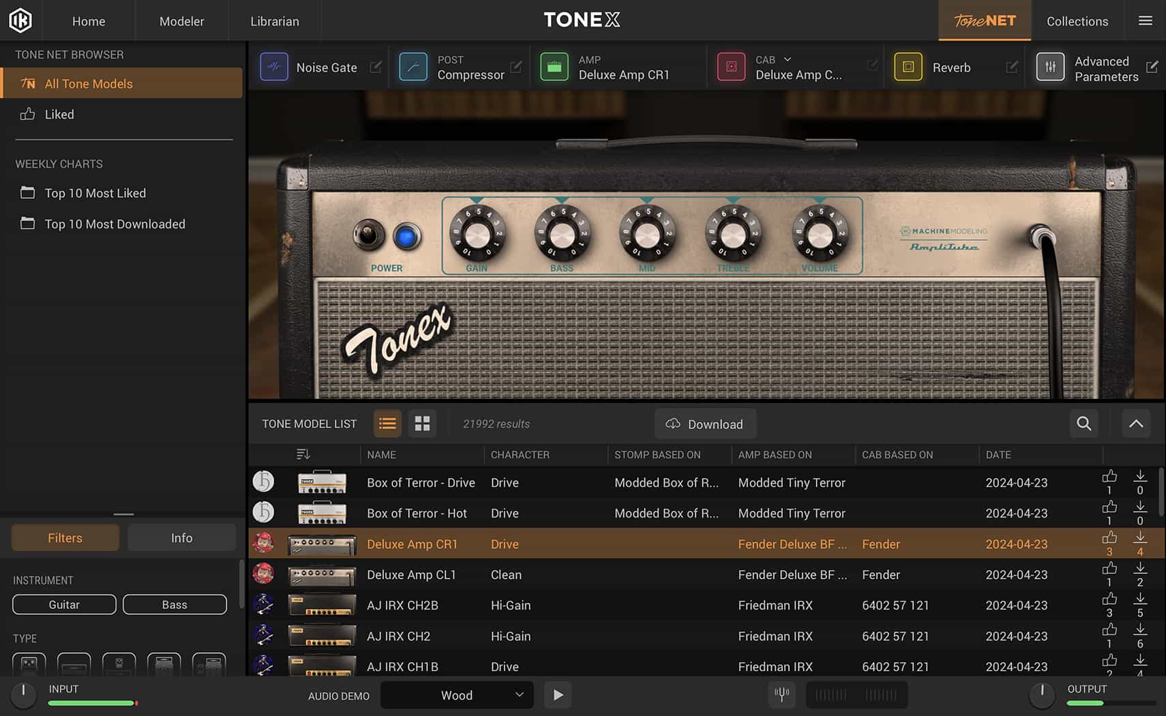1166x716 pixels.
Task: Click the Download button above the list
Action: 705,423
